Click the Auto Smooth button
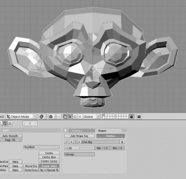The width and height of the screenshot is (186, 179). pos(11,136)
